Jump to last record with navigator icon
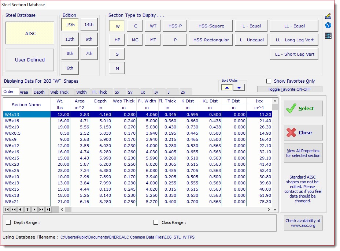Screen dimensions: 340x251 click(x=48, y=209)
